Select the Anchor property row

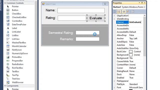(x=129, y=38)
